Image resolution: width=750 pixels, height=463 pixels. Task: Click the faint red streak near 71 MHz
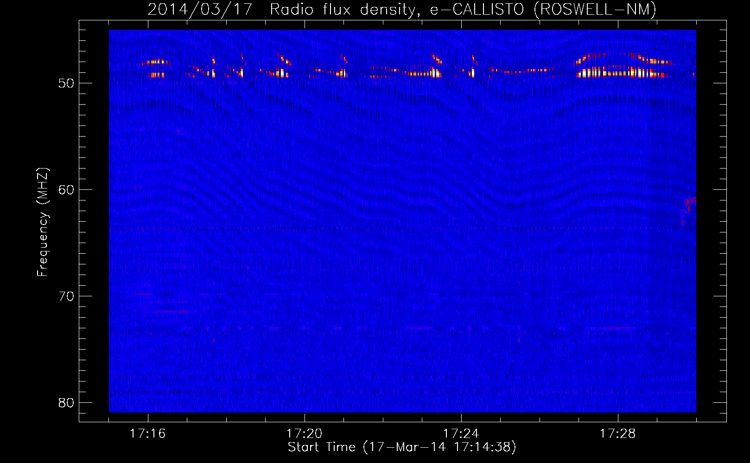(174, 312)
